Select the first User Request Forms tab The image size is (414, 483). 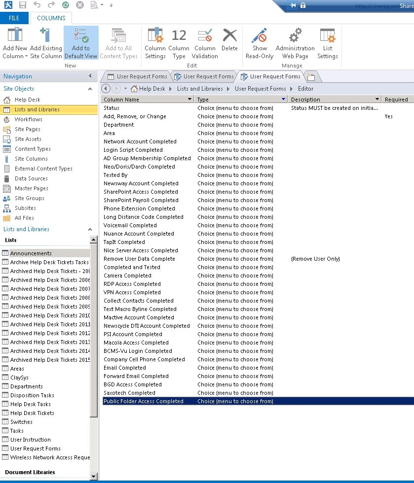click(140, 76)
